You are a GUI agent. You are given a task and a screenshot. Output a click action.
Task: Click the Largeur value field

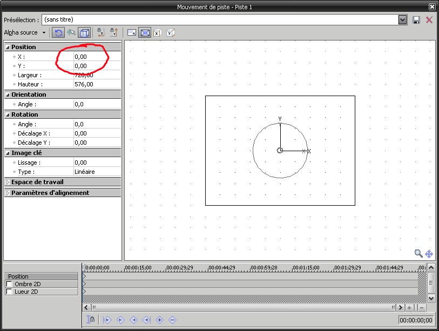click(97, 75)
